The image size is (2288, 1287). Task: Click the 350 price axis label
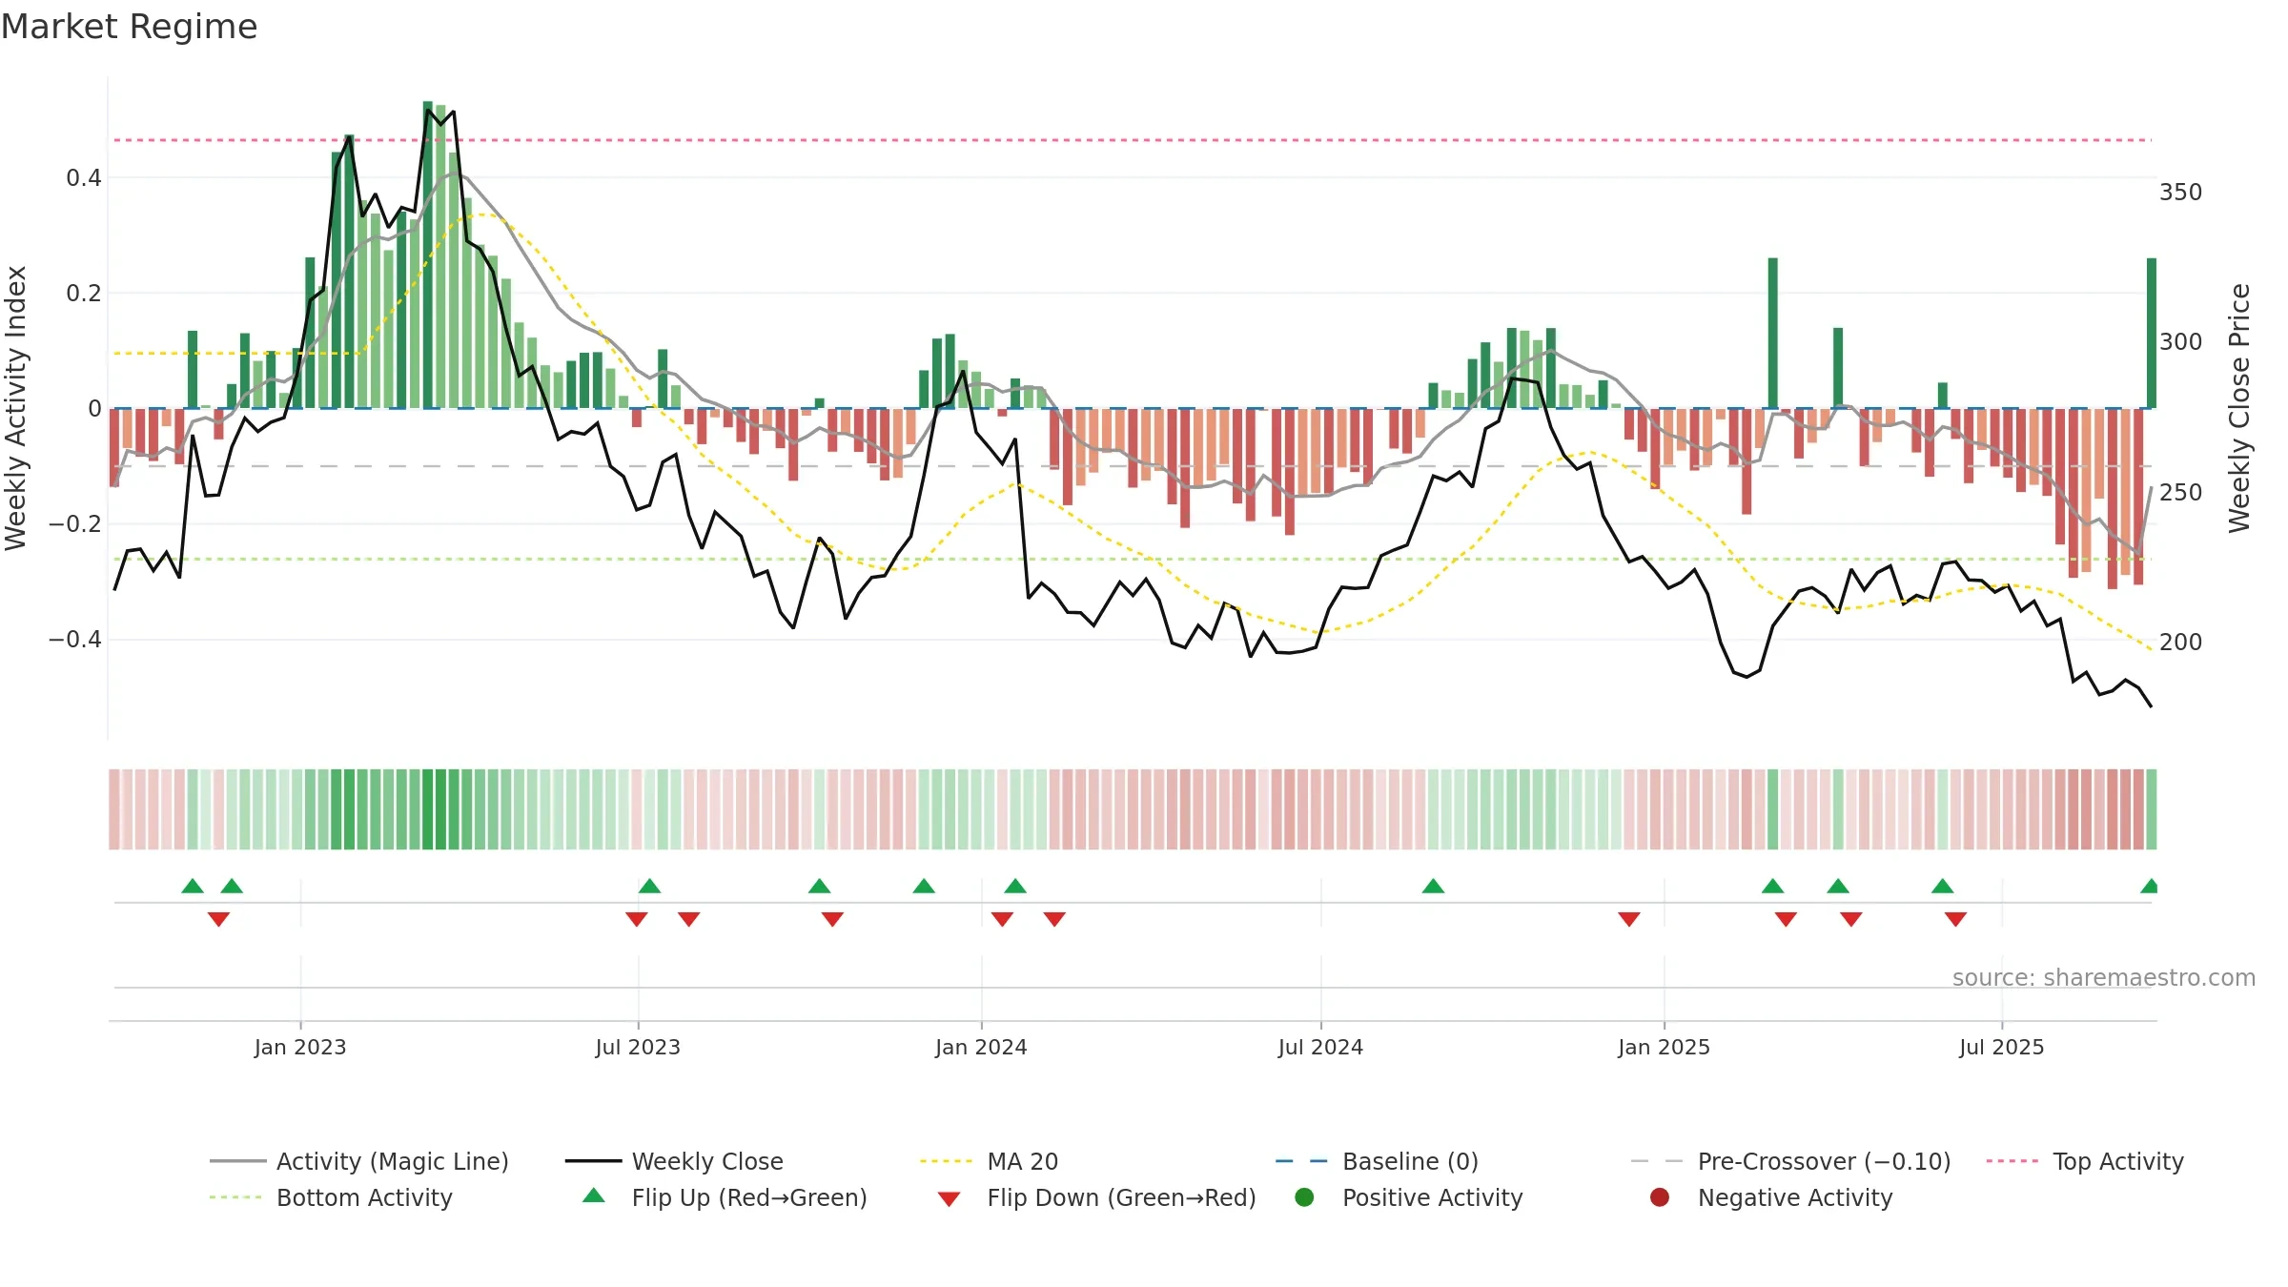(2180, 192)
